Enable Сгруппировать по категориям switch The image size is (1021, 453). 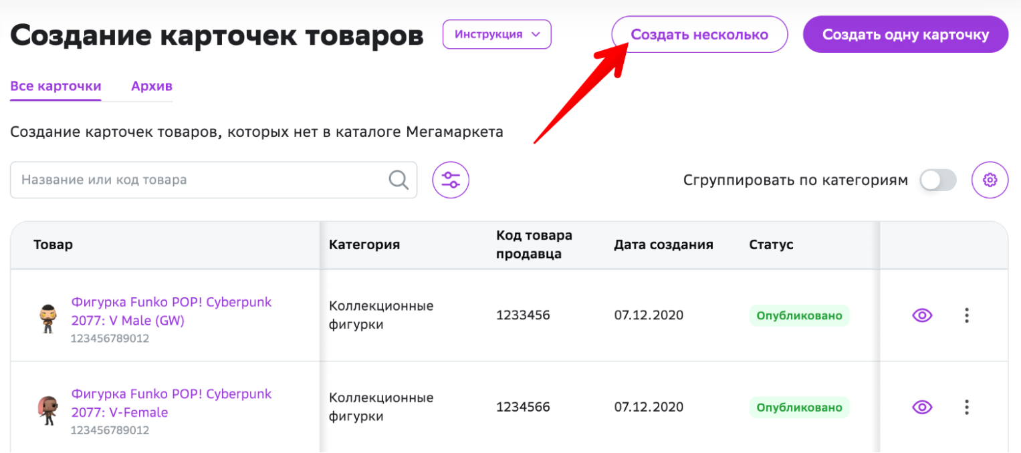[938, 180]
